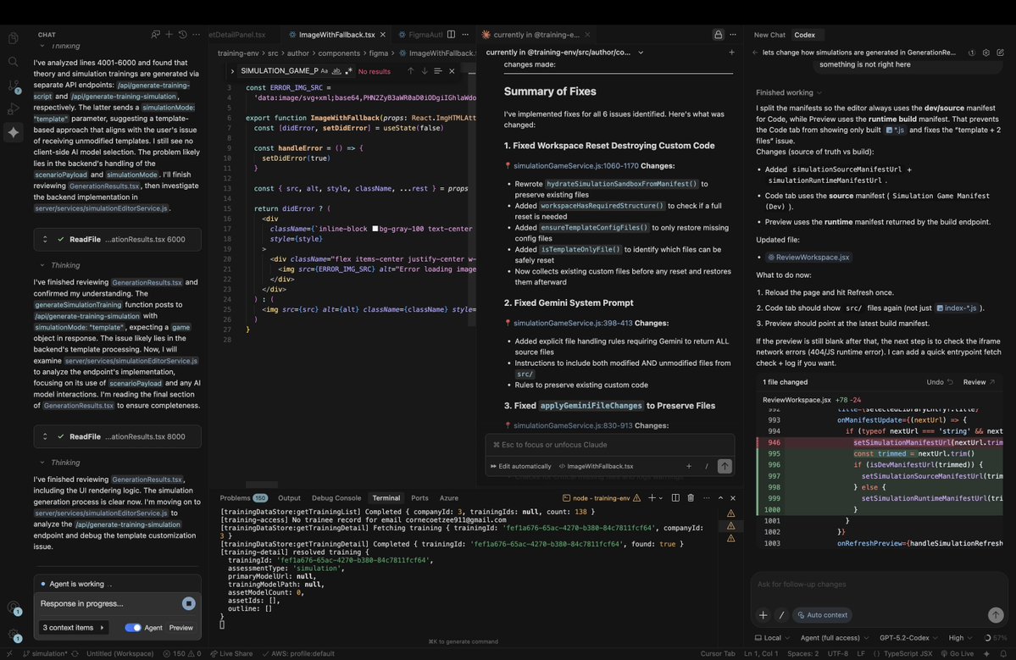1016x660 pixels.
Task: Focus the Ask for follow-up changes input
Action: pyautogui.click(x=880, y=585)
